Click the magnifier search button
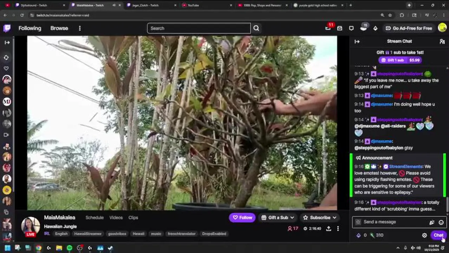The height and width of the screenshot is (253, 449). (x=256, y=28)
